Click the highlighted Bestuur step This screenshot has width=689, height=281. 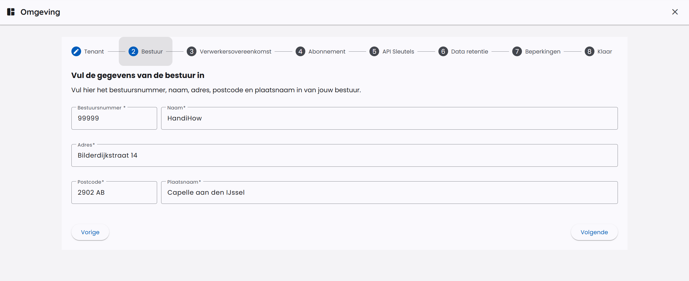pyautogui.click(x=146, y=51)
